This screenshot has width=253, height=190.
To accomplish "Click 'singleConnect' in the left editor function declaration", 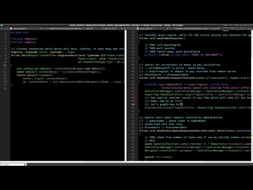I will click(67, 55).
